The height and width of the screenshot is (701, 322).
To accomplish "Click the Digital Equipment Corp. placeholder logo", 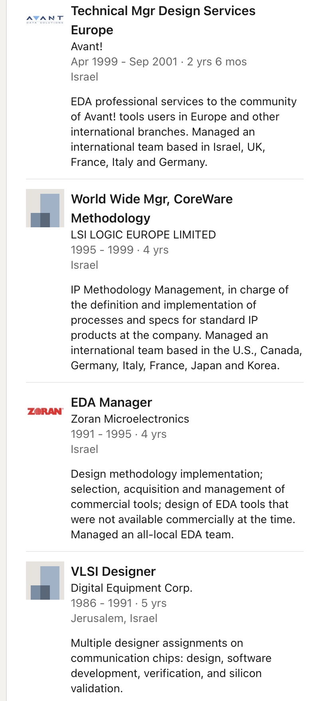I will 45,581.
